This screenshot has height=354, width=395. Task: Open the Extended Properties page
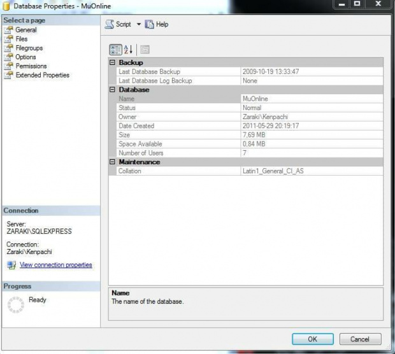pos(42,75)
